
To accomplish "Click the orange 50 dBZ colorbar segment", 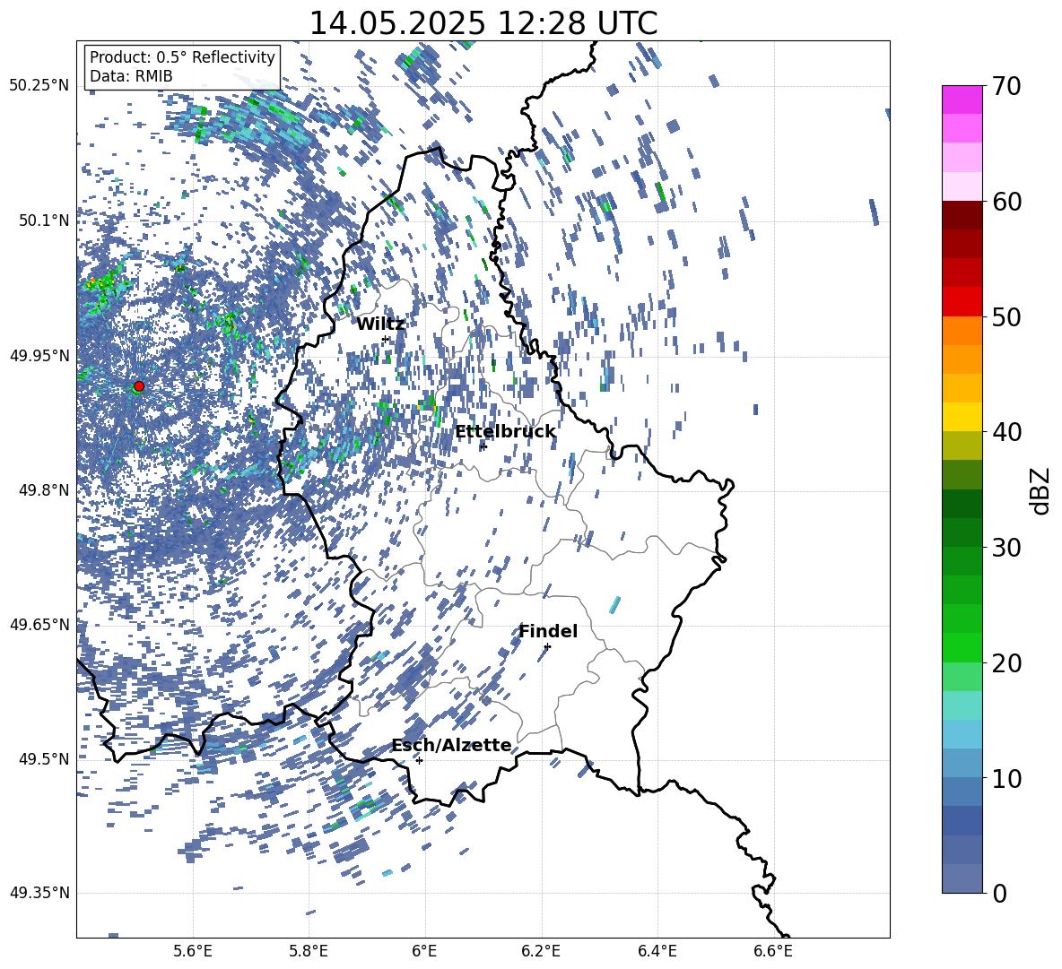I will pyautogui.click(x=962, y=330).
